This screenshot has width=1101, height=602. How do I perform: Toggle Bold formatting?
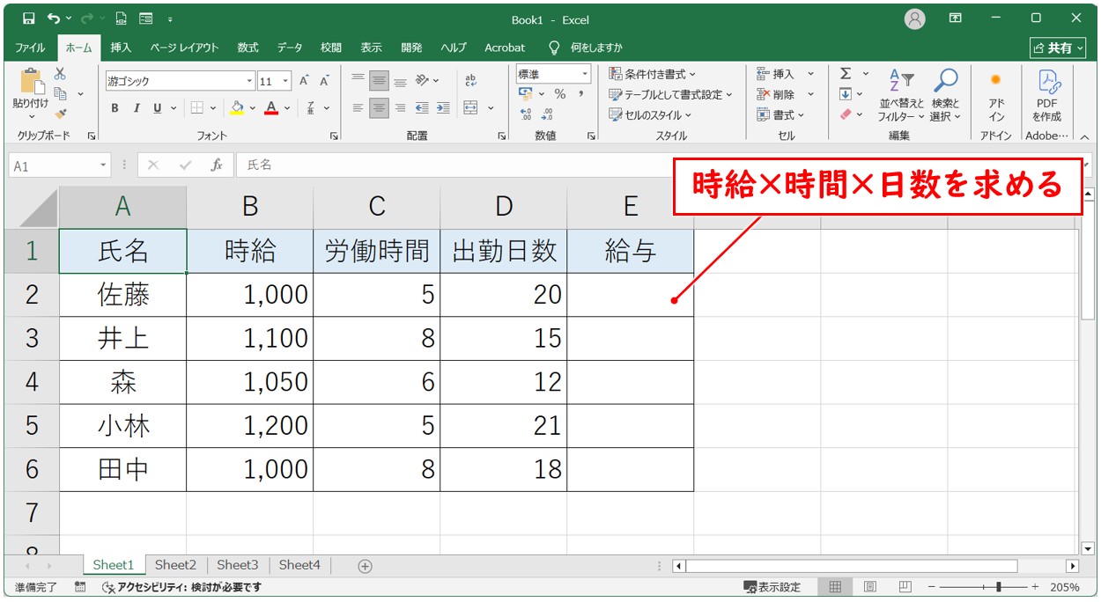[x=115, y=108]
